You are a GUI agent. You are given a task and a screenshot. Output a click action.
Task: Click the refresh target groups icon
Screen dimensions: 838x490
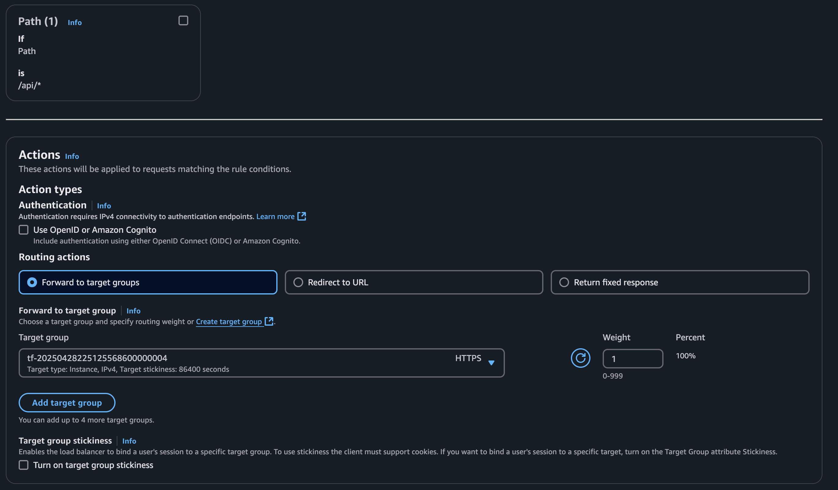pos(580,358)
